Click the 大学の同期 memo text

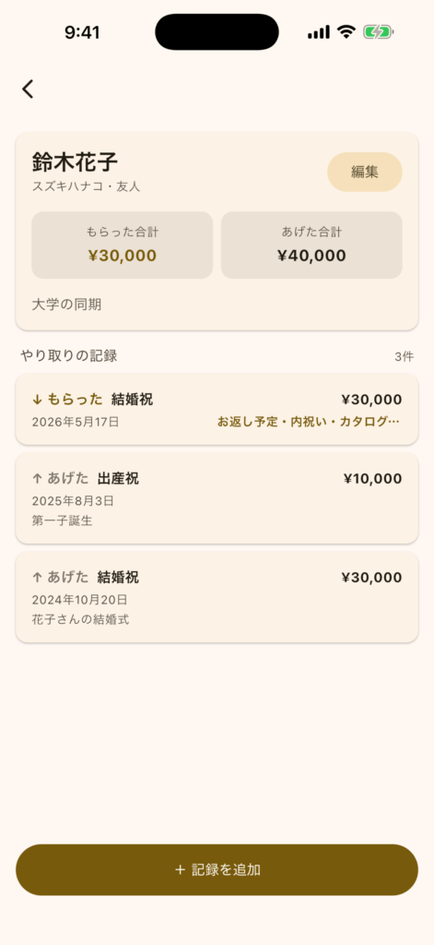click(66, 305)
